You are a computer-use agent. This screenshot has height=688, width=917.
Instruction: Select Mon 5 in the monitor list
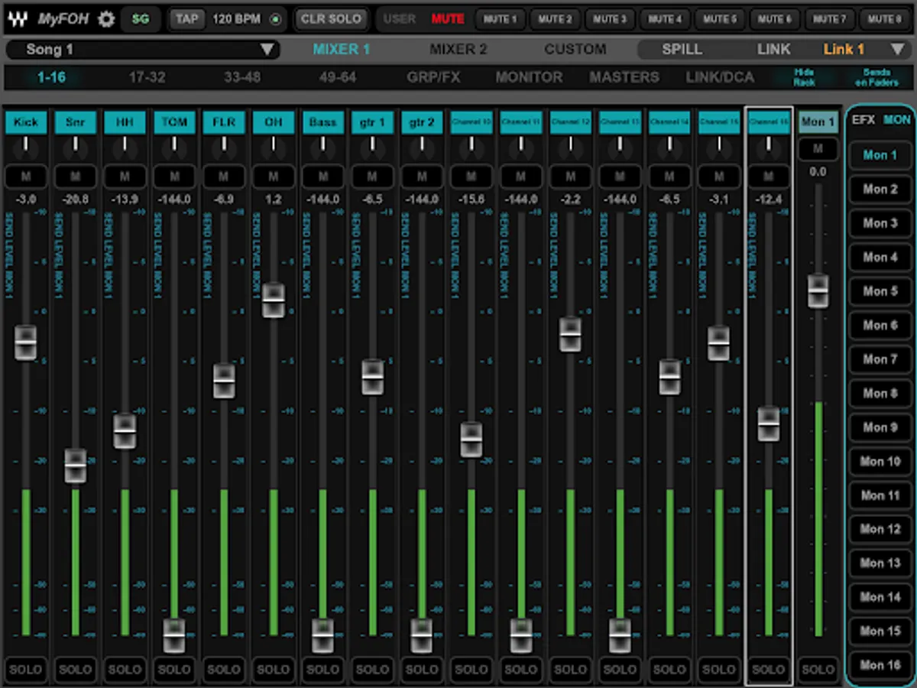tap(880, 291)
